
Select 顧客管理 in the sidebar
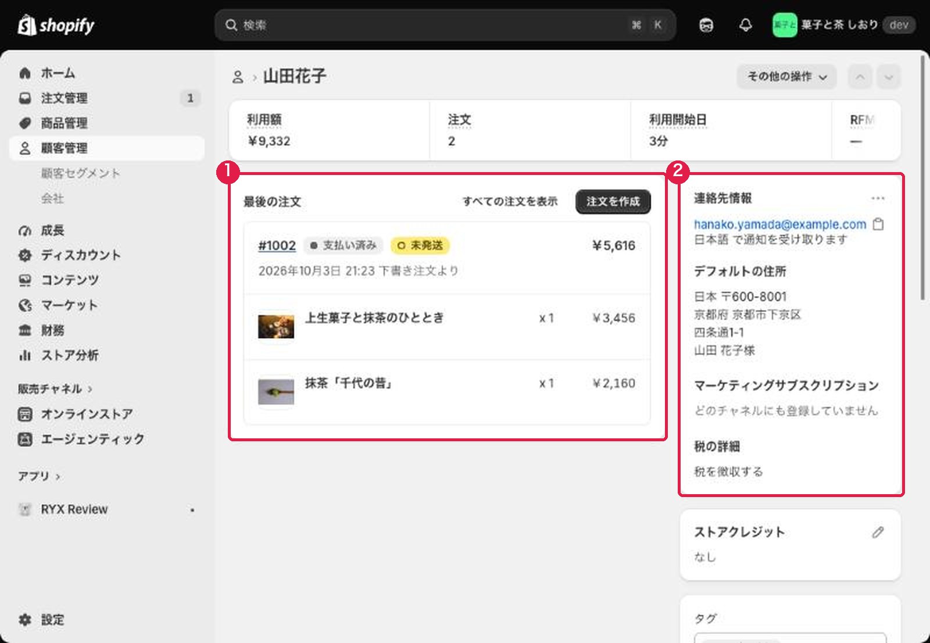tap(106, 148)
